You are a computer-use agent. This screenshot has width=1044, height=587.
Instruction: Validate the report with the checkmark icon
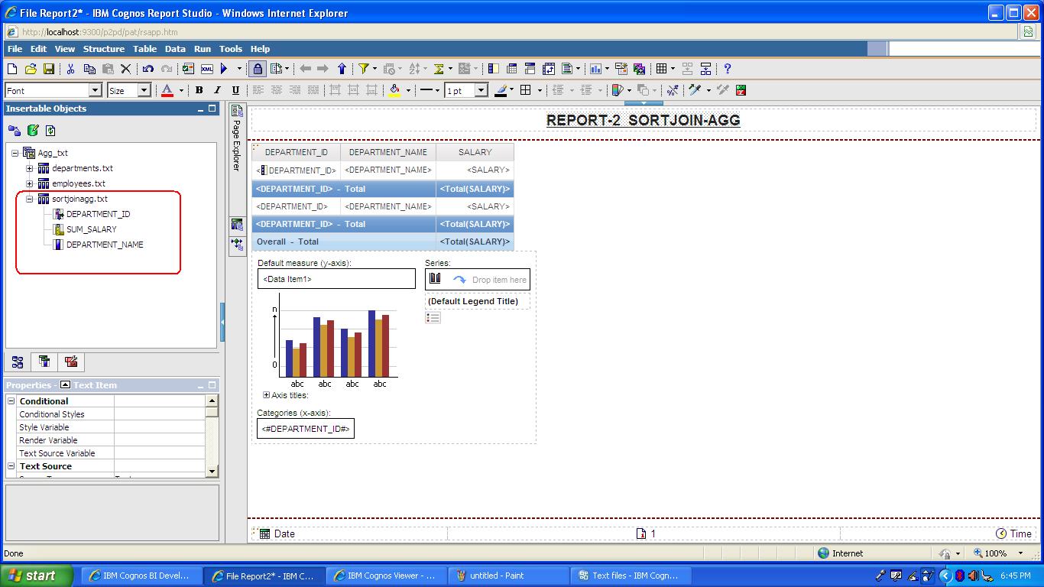pyautogui.click(x=188, y=69)
